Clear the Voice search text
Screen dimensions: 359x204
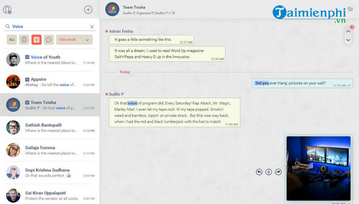coord(92,26)
